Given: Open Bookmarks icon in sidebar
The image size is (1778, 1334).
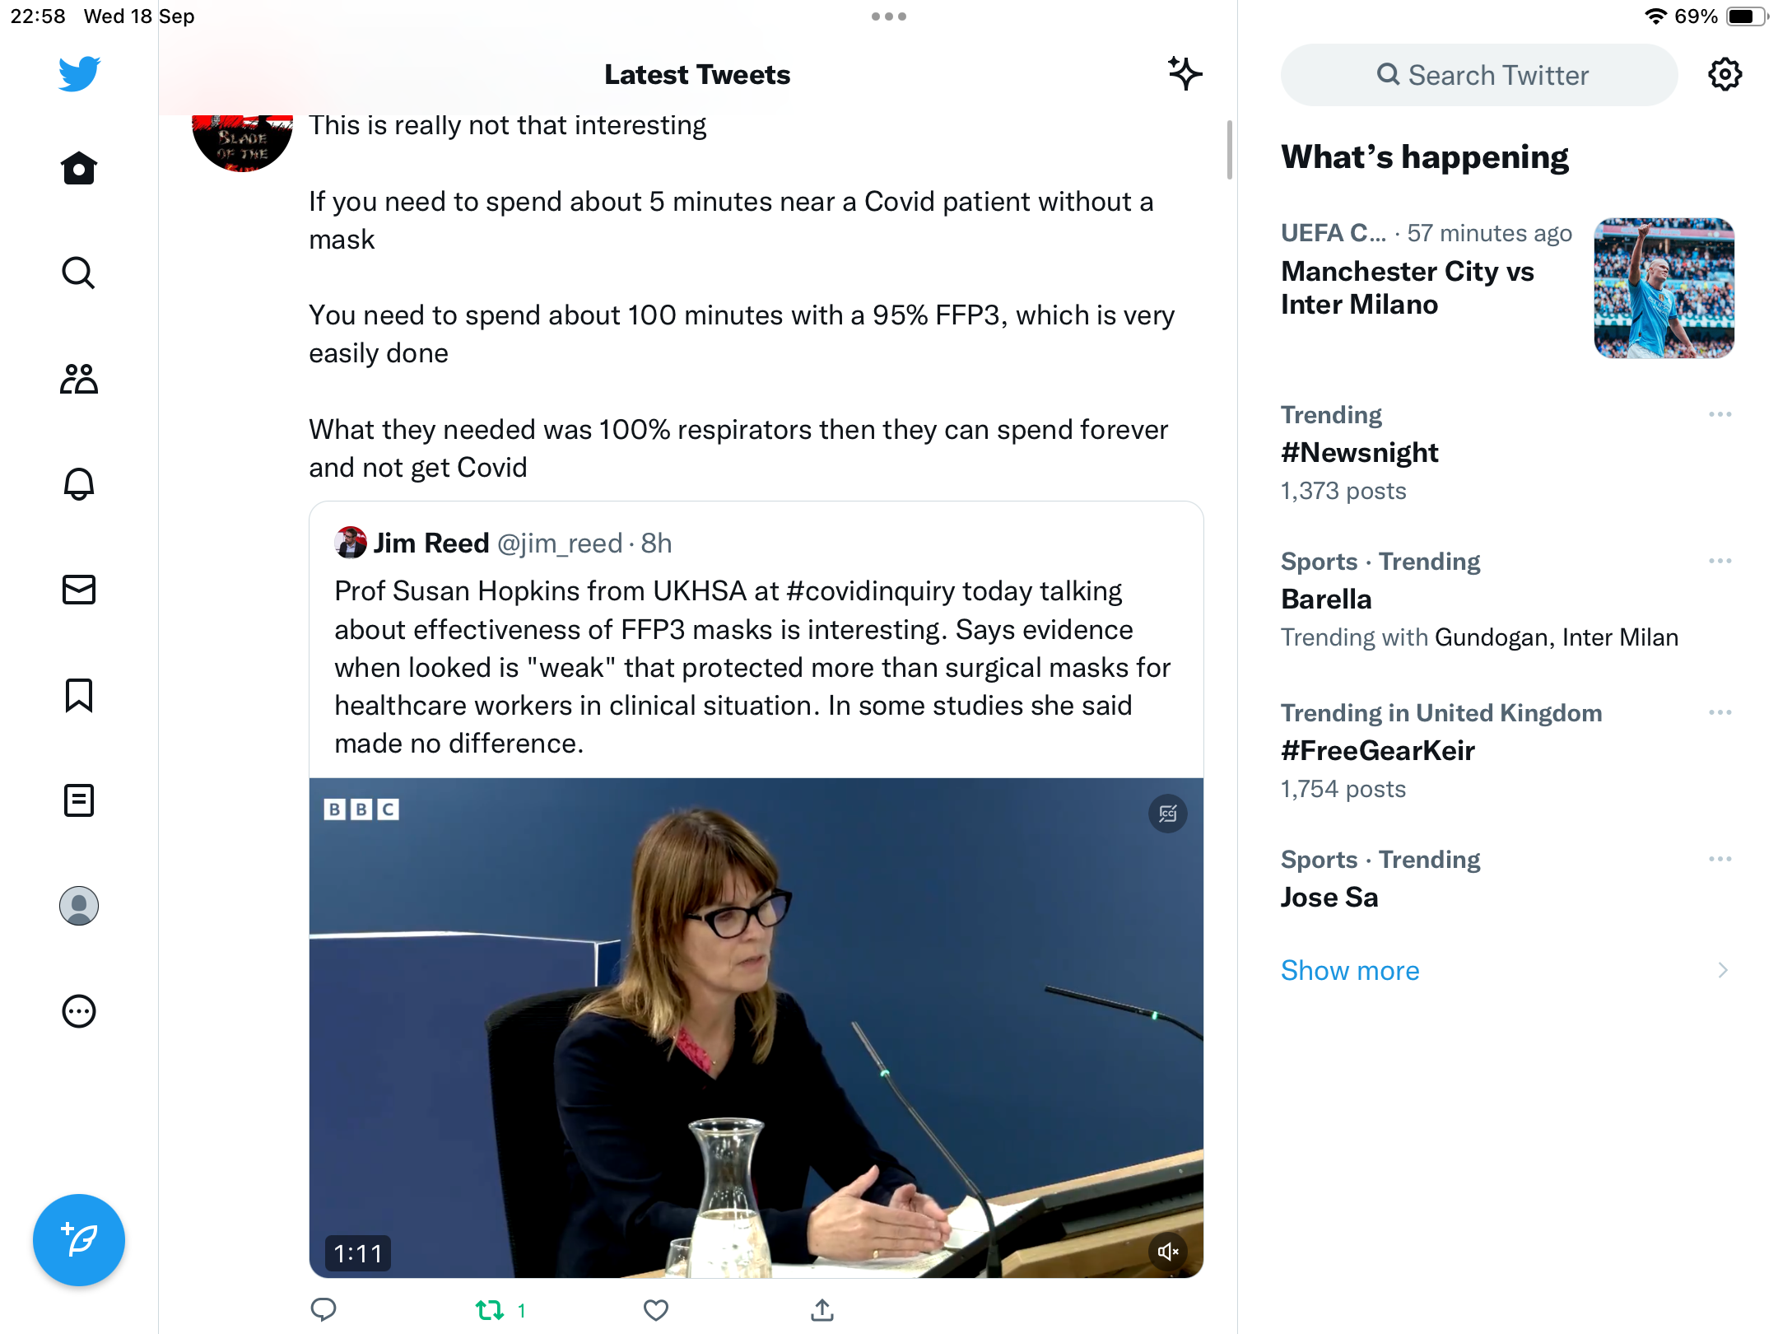Looking at the screenshot, I should coord(79,695).
